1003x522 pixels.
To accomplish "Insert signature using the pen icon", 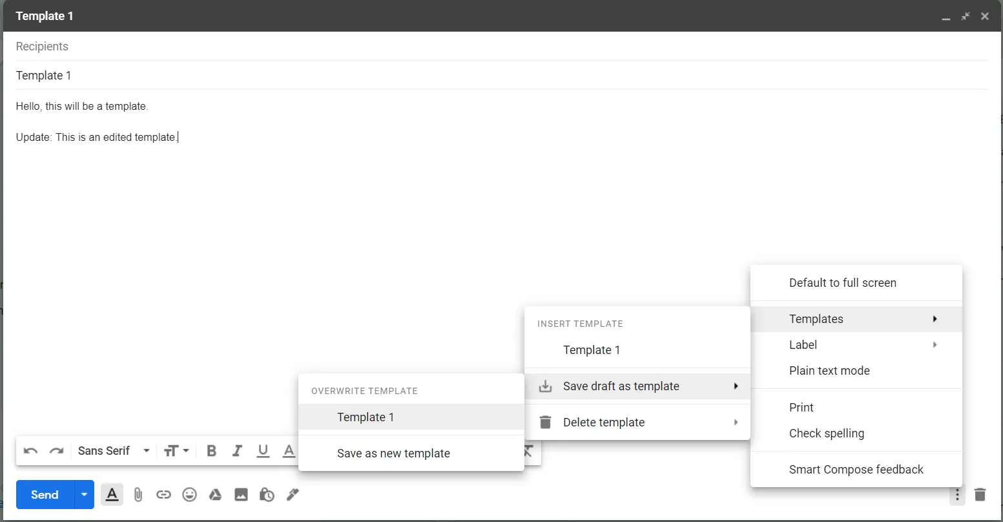I will coord(293,495).
